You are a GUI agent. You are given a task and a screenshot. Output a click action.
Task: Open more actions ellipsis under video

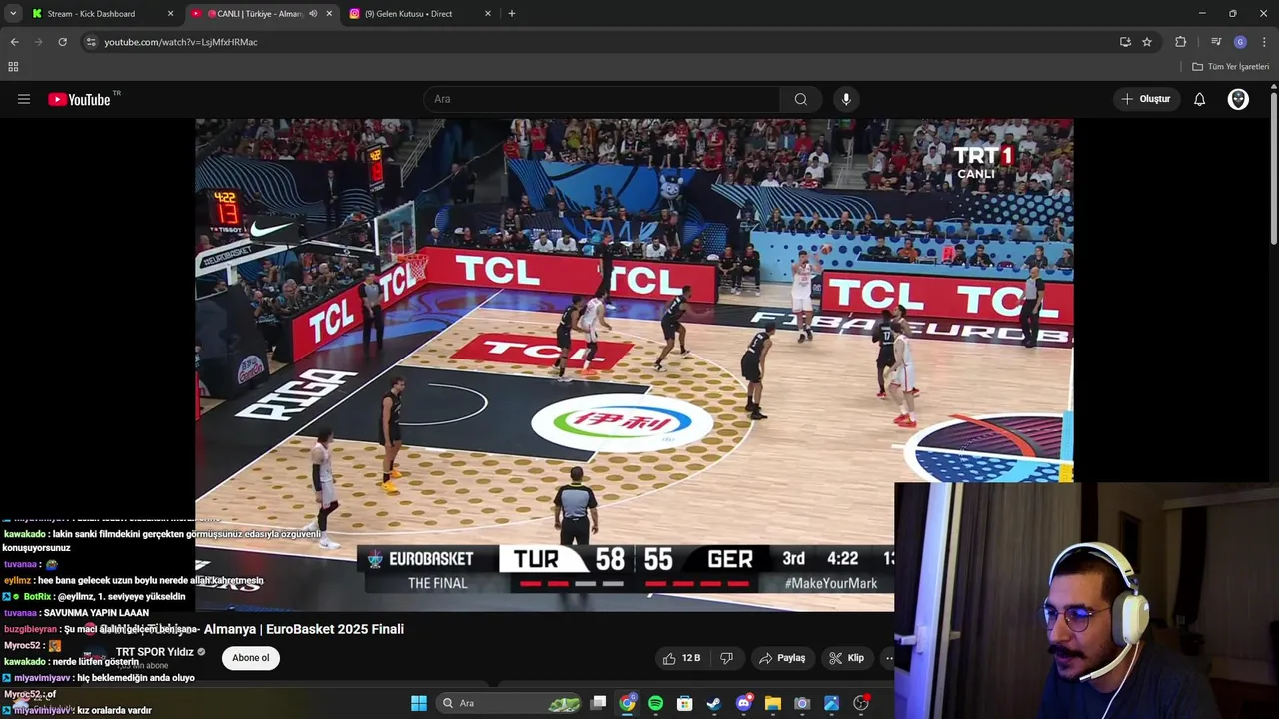[x=888, y=658]
